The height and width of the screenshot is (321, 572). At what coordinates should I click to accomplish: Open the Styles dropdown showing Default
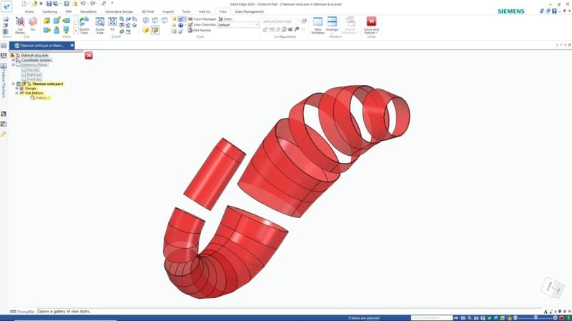coord(238,24)
